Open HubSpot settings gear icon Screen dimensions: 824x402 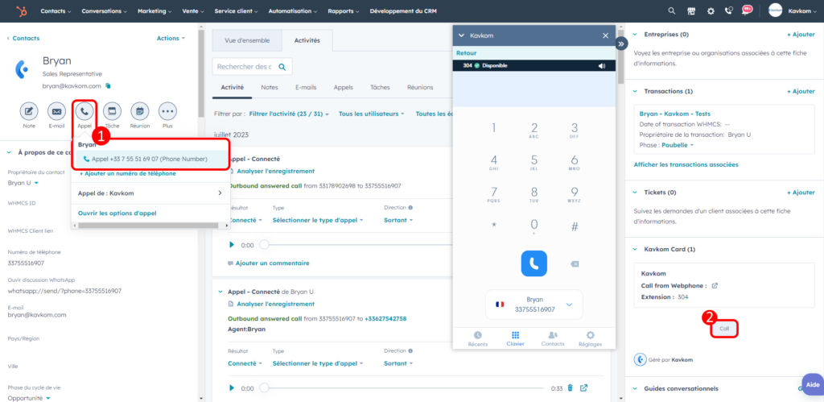click(710, 11)
